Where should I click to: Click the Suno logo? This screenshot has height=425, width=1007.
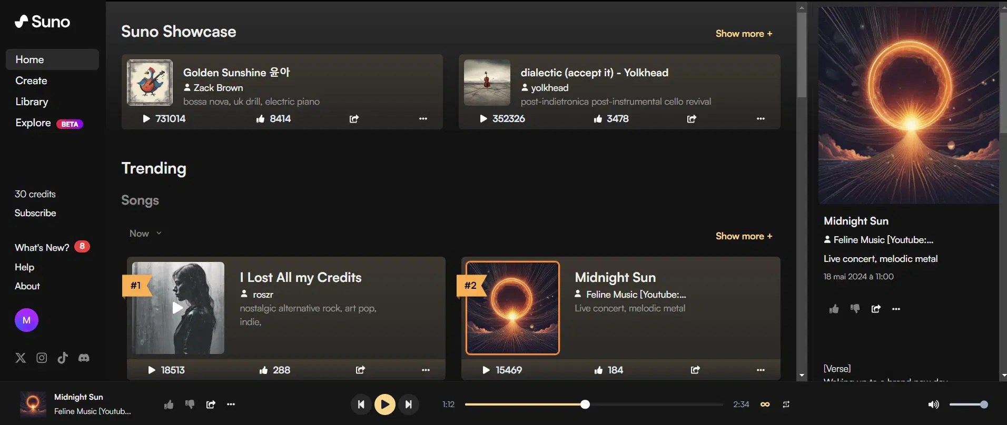click(x=42, y=22)
